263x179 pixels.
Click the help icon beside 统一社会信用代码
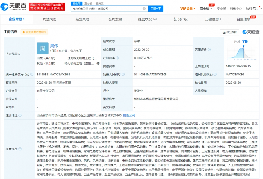(x=32, y=74)
